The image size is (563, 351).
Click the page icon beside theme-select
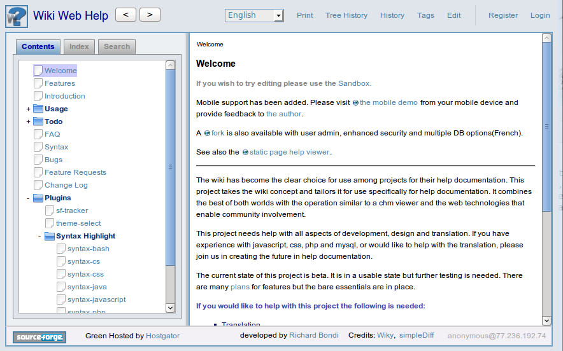click(50, 223)
